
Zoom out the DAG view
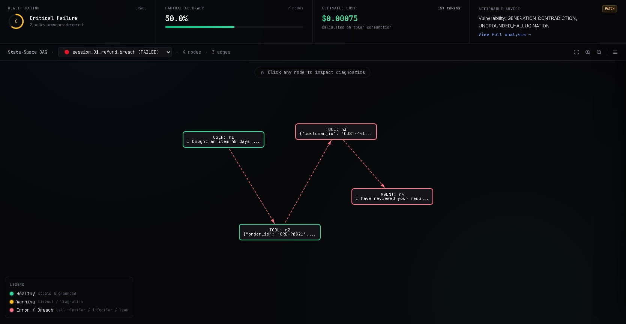(x=599, y=52)
